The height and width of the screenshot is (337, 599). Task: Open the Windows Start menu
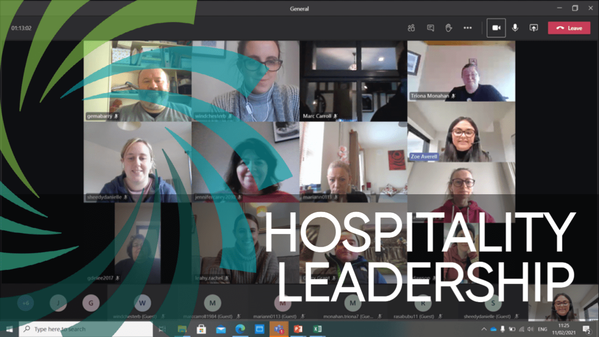point(9,329)
